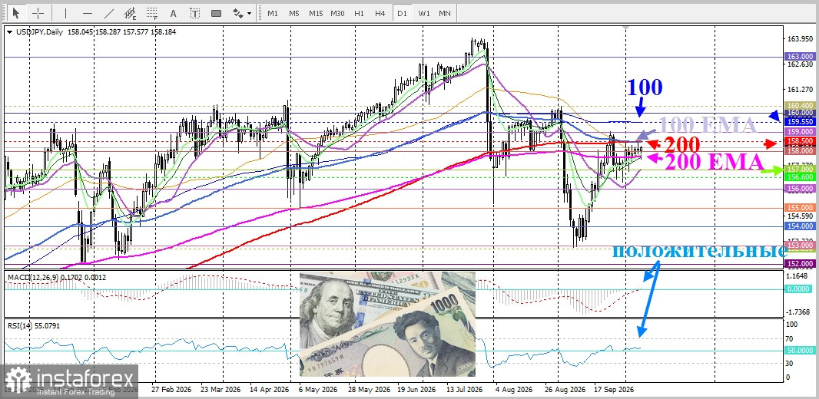Select the 159.000 price level label
Image resolution: width=819 pixels, height=399 pixels.
pos(800,132)
